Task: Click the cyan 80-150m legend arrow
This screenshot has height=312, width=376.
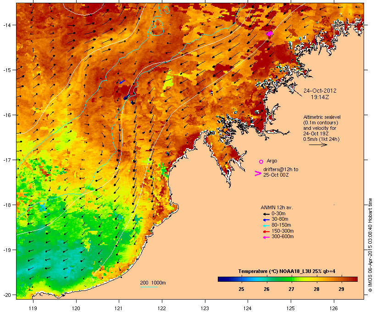Action: pos(266,226)
